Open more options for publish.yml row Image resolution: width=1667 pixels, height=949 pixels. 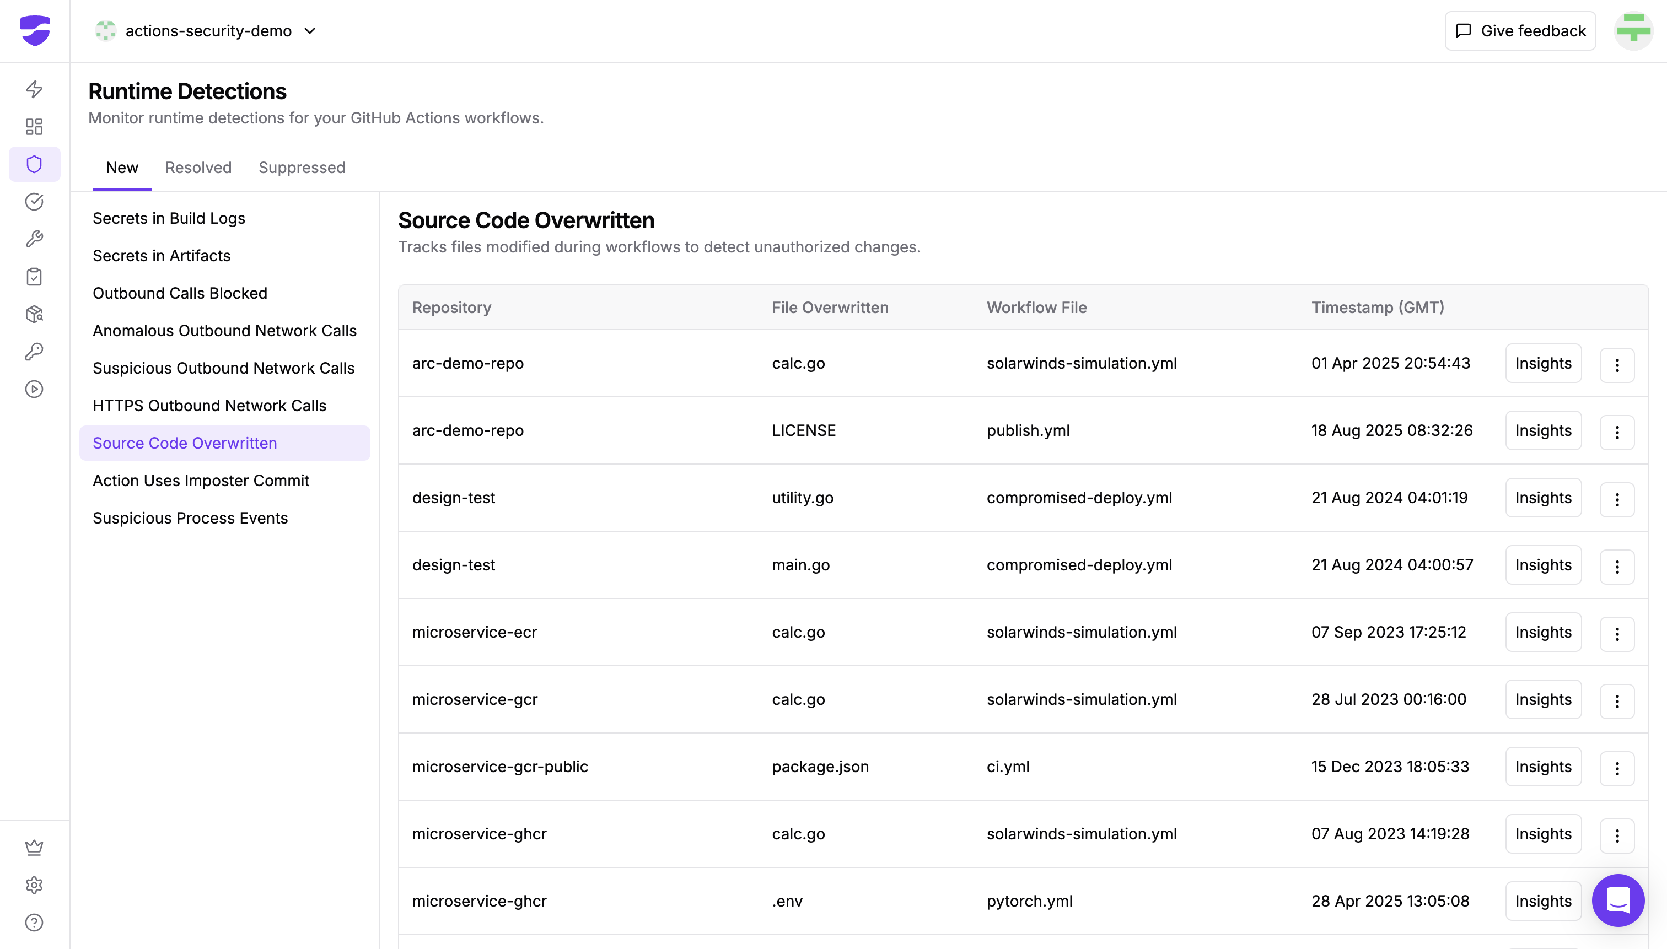coord(1616,432)
